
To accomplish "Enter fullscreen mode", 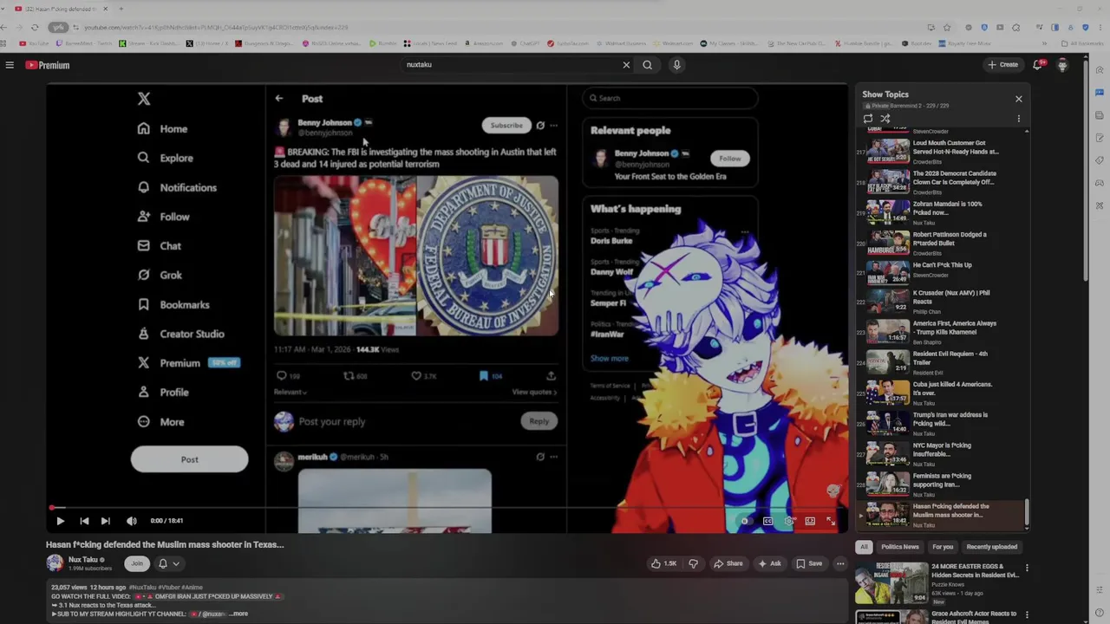I will coord(831,521).
